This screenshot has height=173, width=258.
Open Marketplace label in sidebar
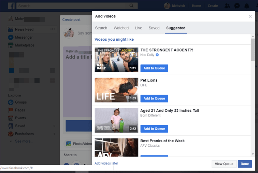25,45
